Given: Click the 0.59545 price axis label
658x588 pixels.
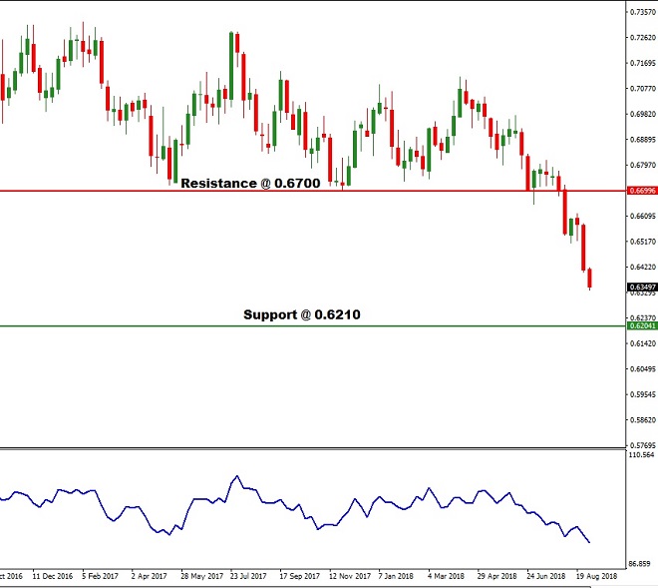Looking at the screenshot, I should (642, 394).
